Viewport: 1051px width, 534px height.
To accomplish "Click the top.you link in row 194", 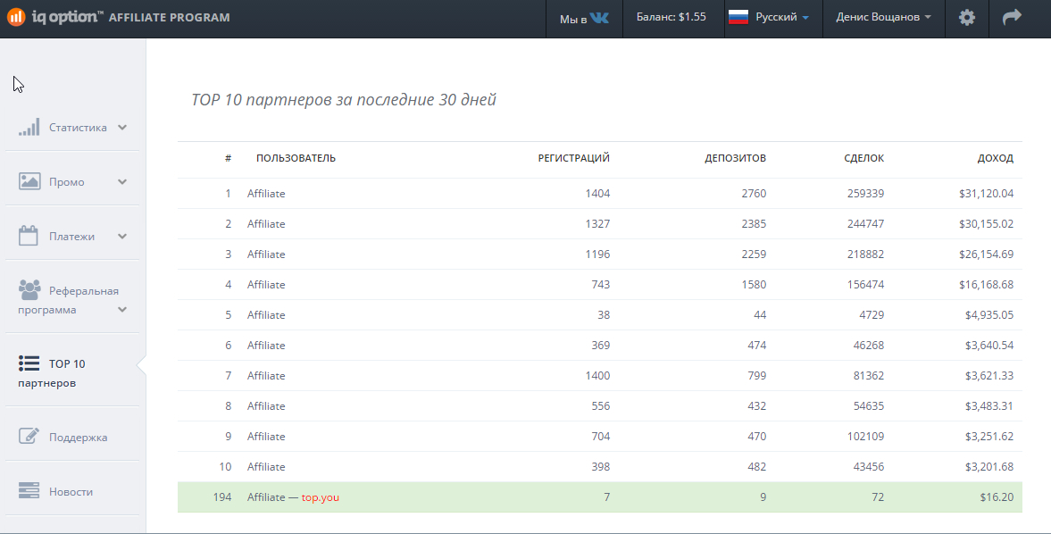I will pos(321,497).
